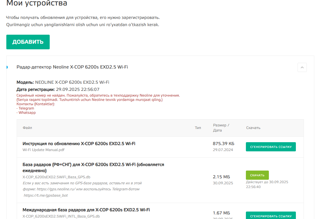Click the 30.09.2025 date under 2.15 МБ
This screenshot has width=320, height=219.
(x=223, y=183)
